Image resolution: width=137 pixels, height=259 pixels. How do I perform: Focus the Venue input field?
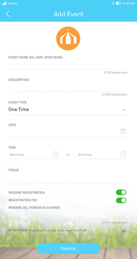(68, 178)
